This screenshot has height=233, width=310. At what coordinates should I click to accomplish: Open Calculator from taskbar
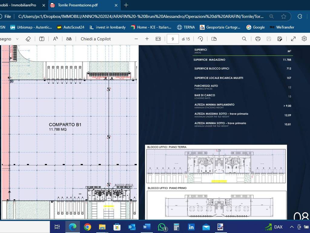coord(176,227)
